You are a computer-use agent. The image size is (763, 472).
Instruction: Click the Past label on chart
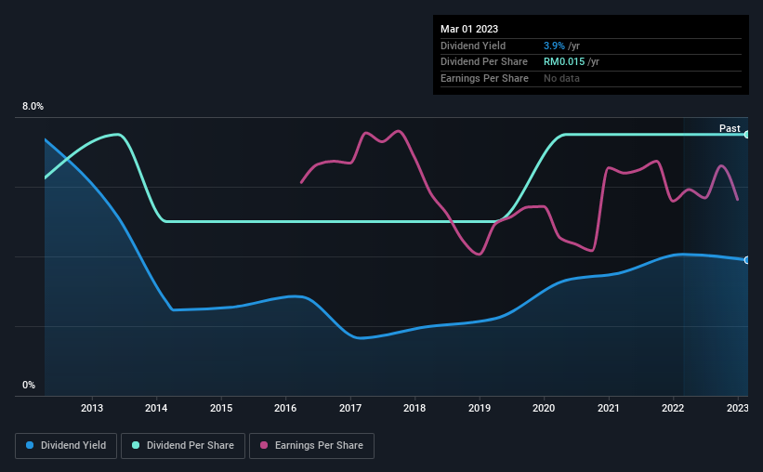730,128
